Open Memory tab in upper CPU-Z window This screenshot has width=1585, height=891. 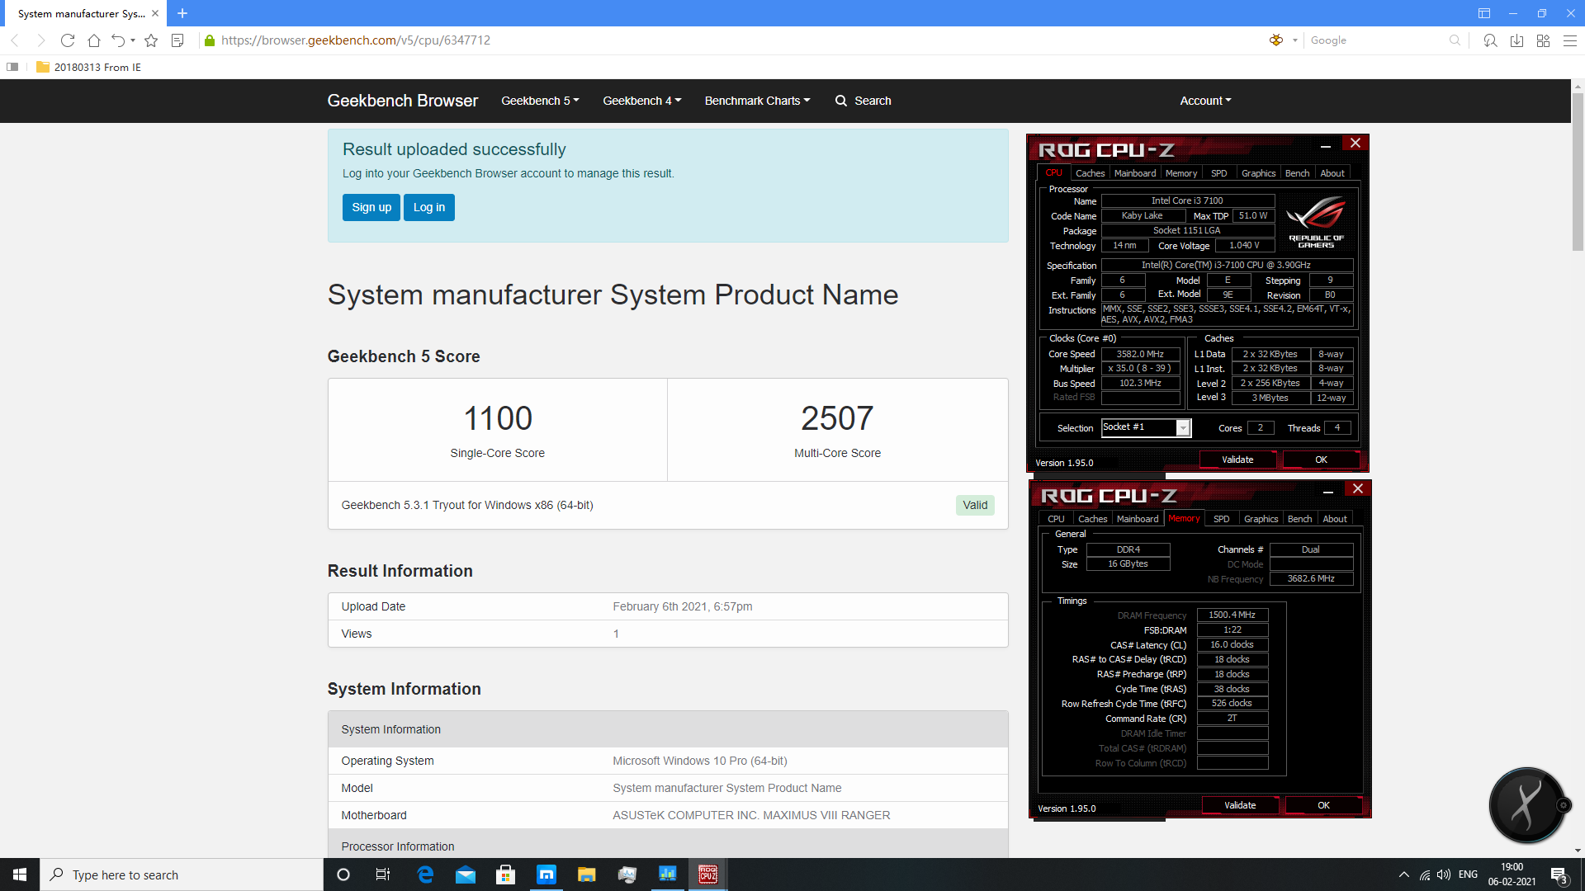point(1181,173)
